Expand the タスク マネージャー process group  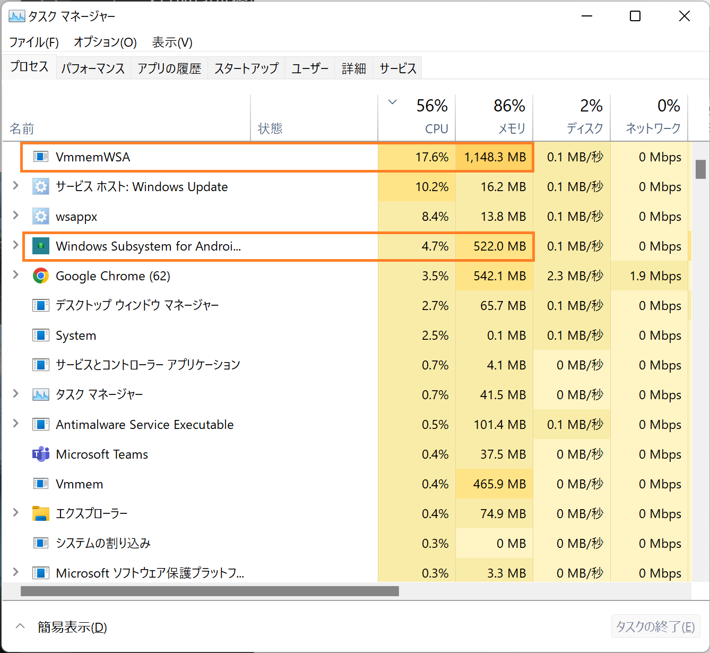[x=15, y=393]
